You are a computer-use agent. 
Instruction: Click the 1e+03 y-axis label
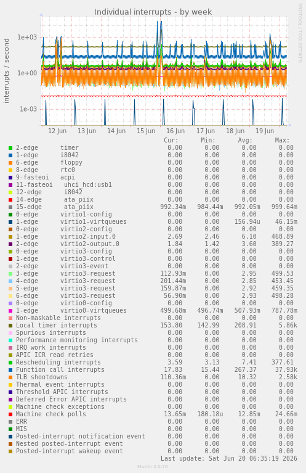click(x=27, y=37)
